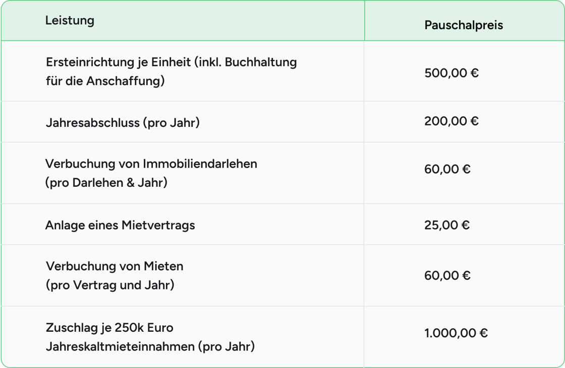Select 'Anlage eines Mietvertrags' row label
This screenshot has height=368, width=565.
pyautogui.click(x=120, y=225)
